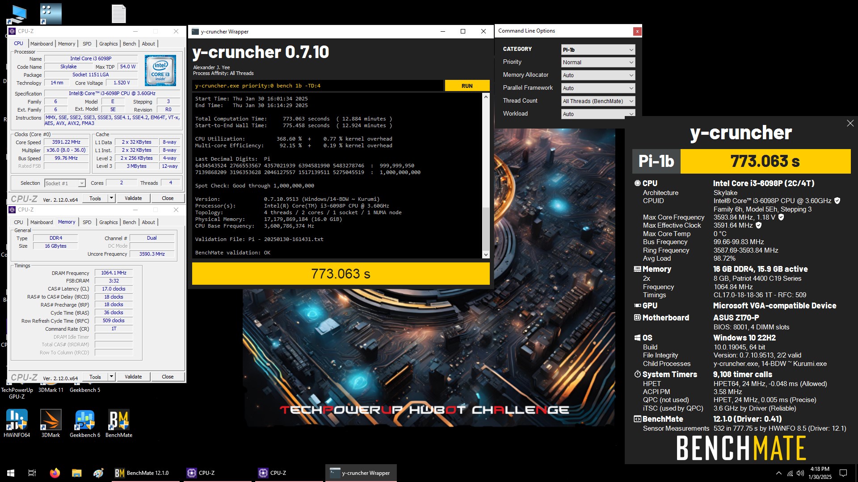Click Close button in upper CPU-Z window
The image size is (858, 482).
click(x=168, y=198)
